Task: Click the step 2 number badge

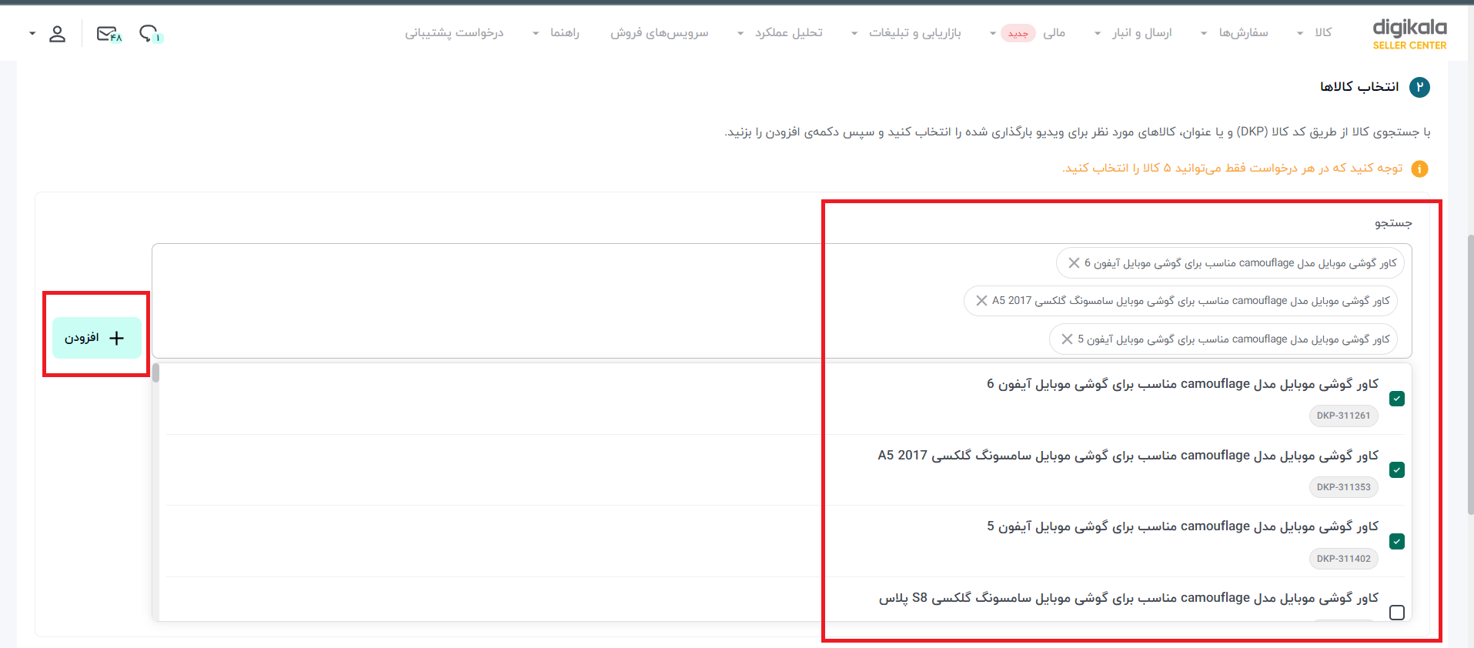Action: [1419, 87]
